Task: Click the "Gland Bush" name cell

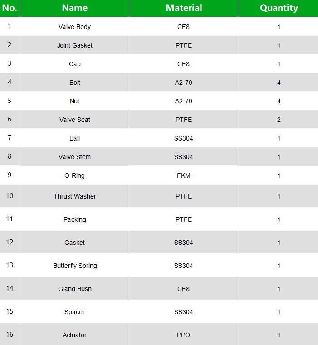Action: (74, 289)
